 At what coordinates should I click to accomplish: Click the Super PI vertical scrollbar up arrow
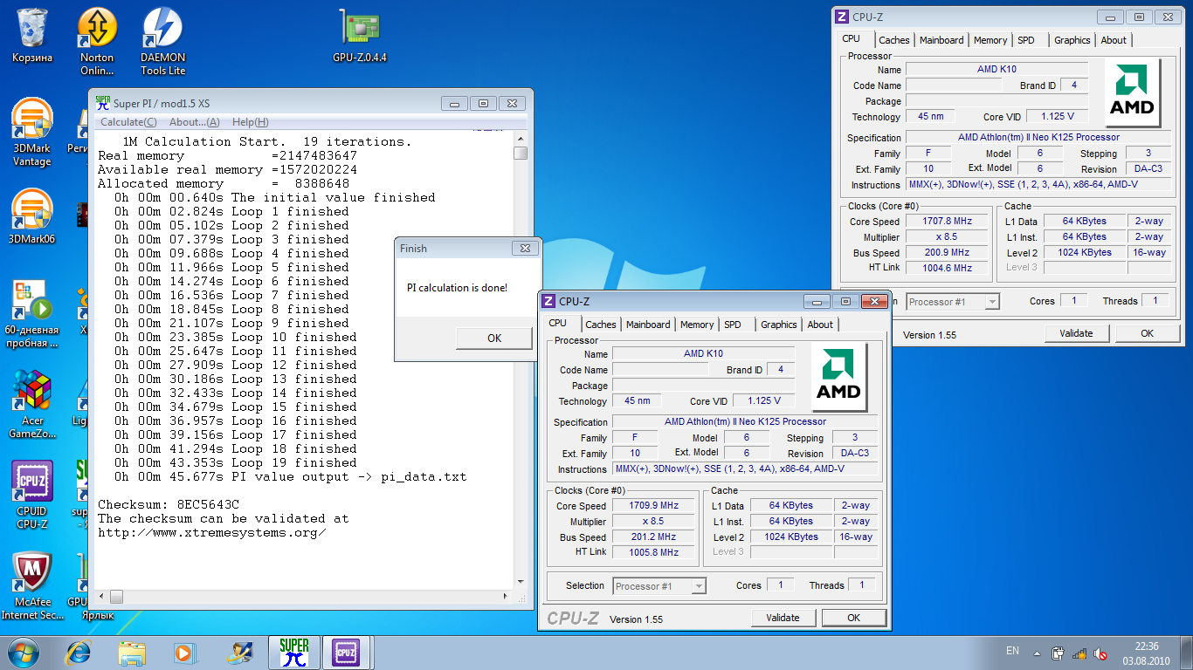coord(521,138)
